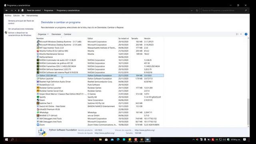Select the Mozilla Maintenance Service icon

point(38,54)
